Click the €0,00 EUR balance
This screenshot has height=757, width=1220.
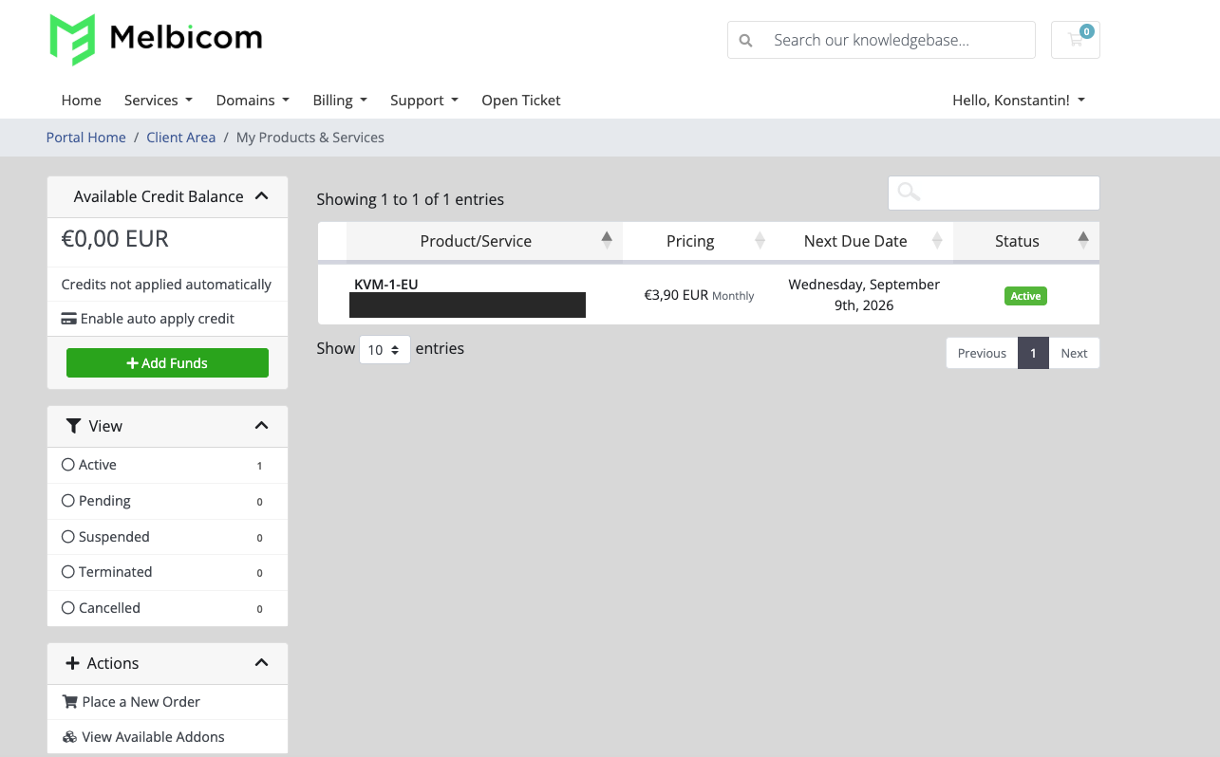point(115,239)
